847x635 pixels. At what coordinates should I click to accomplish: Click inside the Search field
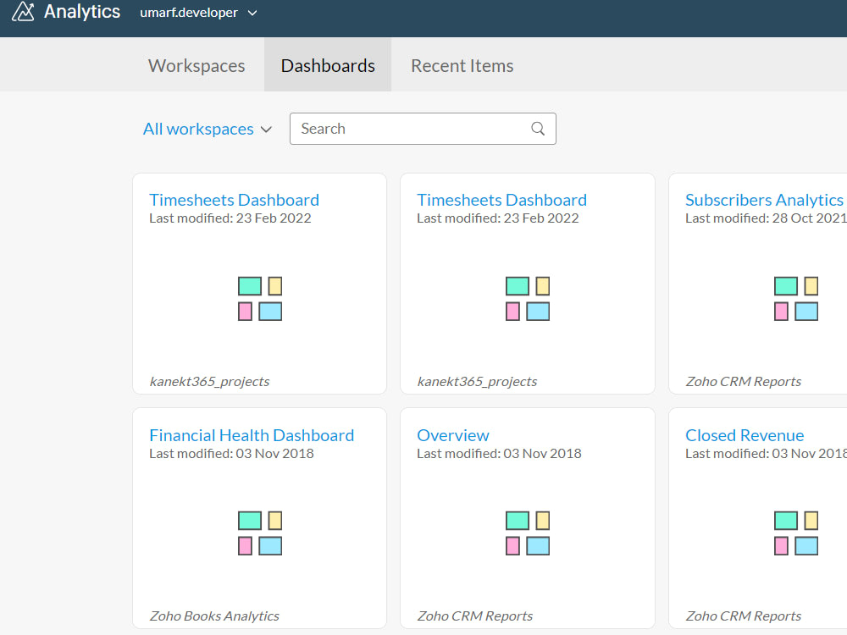(x=407, y=129)
